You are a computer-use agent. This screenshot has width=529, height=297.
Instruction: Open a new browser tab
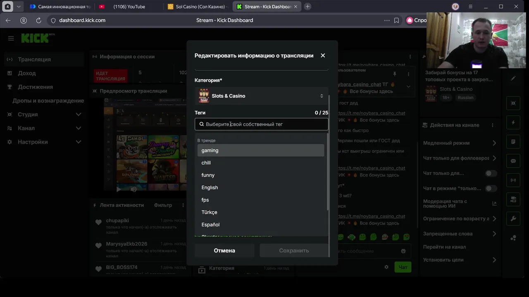pyautogui.click(x=307, y=7)
